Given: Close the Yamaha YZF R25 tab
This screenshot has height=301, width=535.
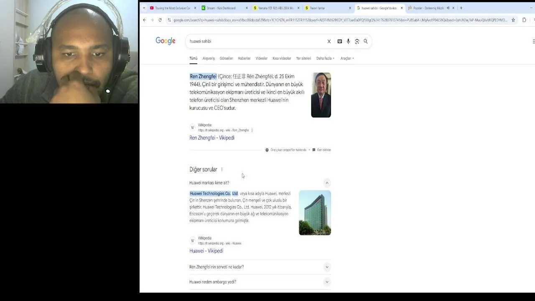Looking at the screenshot, I should pos(298,8).
